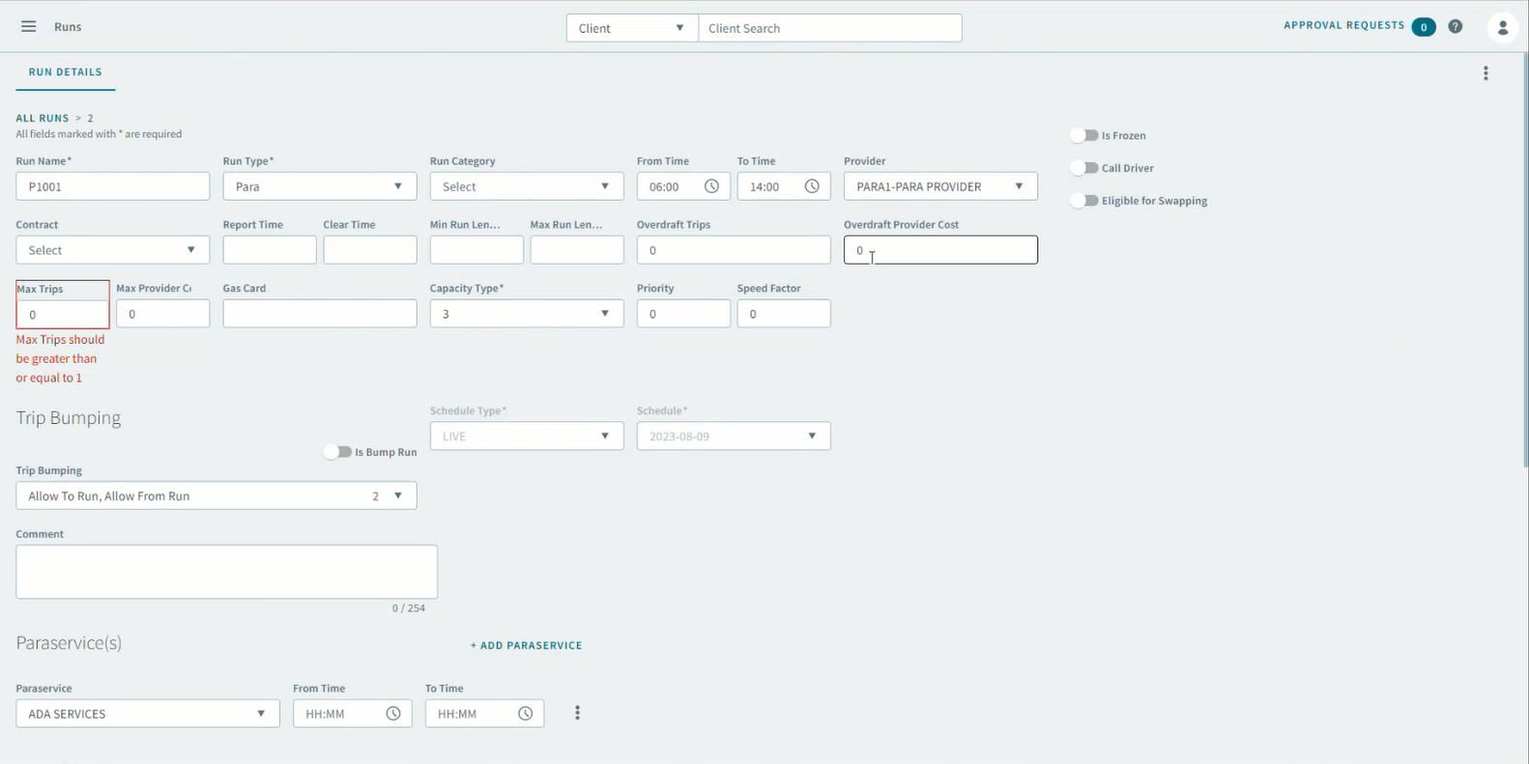Enable the Is Frozen toggle
1529x764 pixels.
pyautogui.click(x=1084, y=136)
